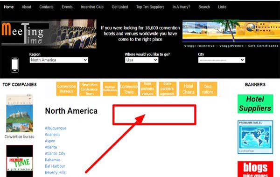
Task: Open The Incentive House beach banner
Action: [231, 34]
